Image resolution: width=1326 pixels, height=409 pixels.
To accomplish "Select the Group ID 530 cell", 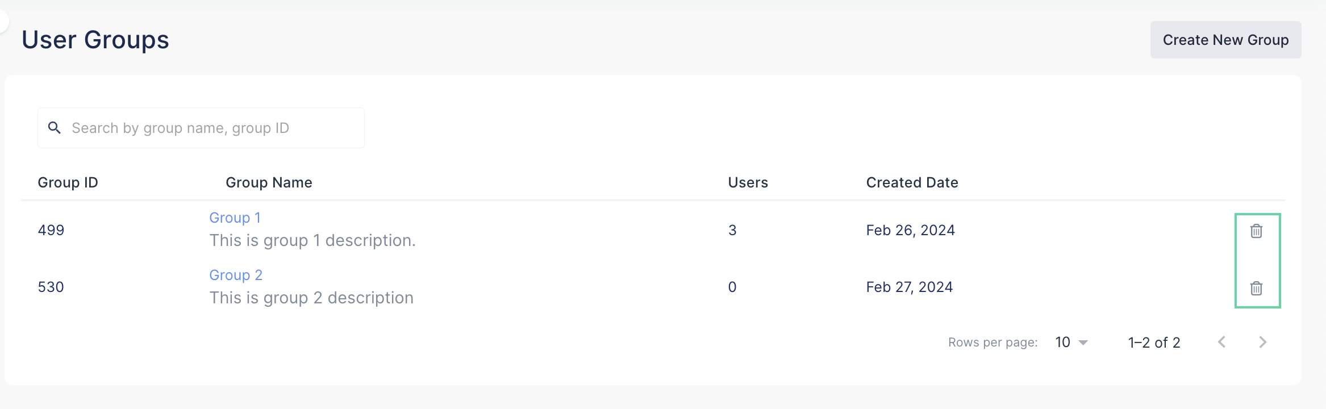I will [51, 287].
